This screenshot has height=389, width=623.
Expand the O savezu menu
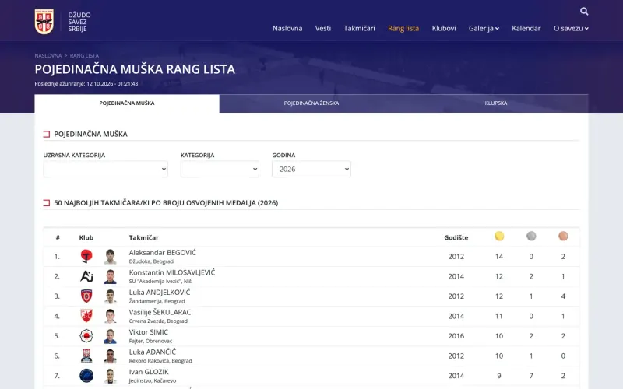(571, 28)
